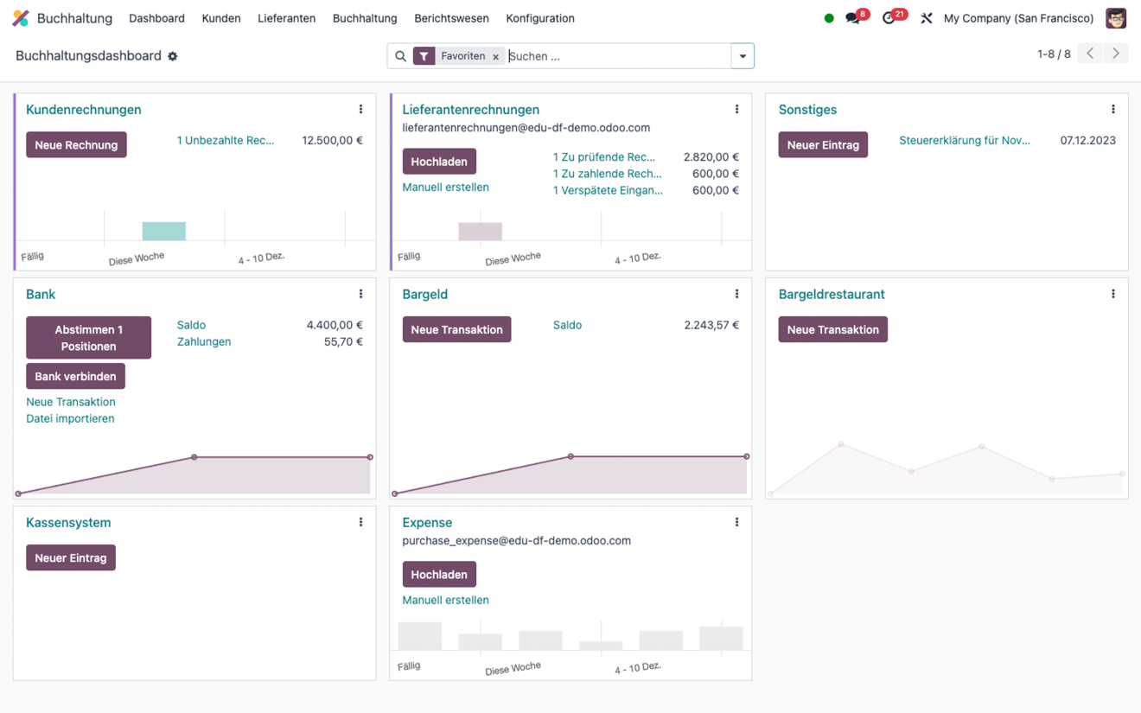Click Neuer Eintrag in Sonstiges card
The image size is (1141, 713).
tap(823, 145)
